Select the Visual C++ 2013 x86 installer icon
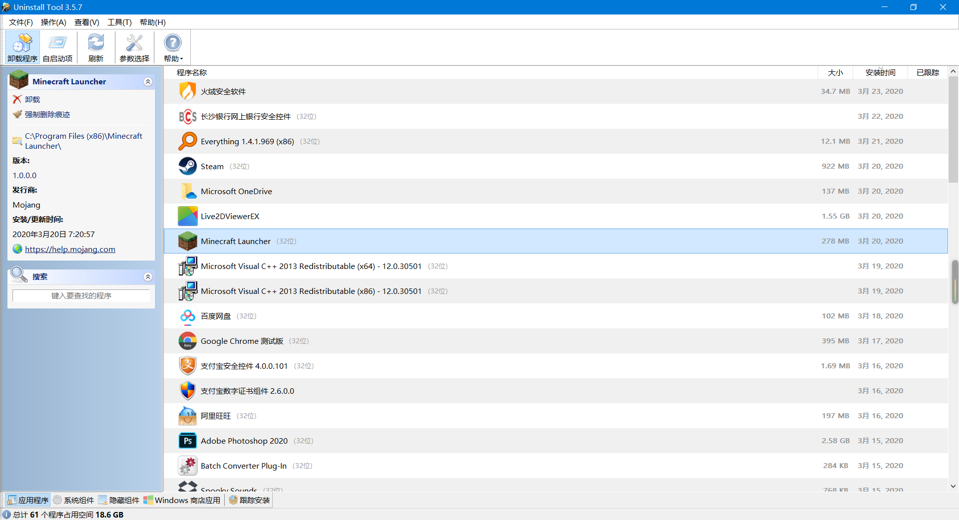The width and height of the screenshot is (959, 520). 188,291
